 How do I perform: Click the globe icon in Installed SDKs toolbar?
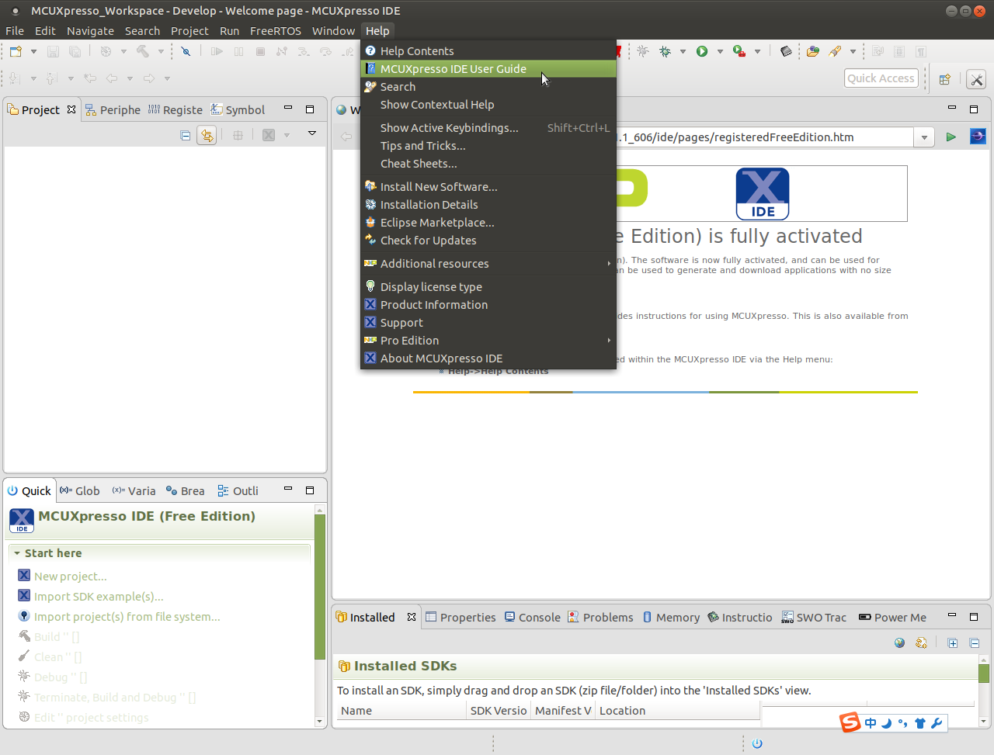(900, 642)
